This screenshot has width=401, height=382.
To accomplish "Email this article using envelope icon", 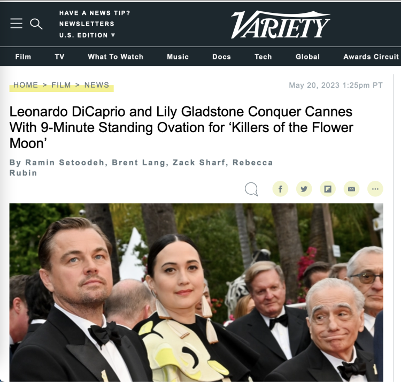I will (x=352, y=189).
